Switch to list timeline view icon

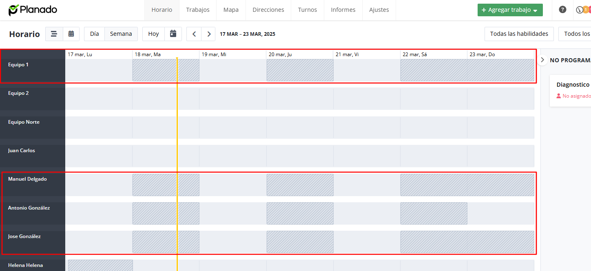(54, 34)
